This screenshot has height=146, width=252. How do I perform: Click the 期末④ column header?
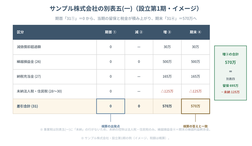[x=195, y=32]
